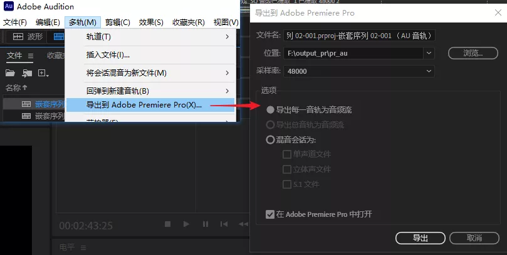
Task: Switch to the 波形 waveform view
Action: point(28,36)
